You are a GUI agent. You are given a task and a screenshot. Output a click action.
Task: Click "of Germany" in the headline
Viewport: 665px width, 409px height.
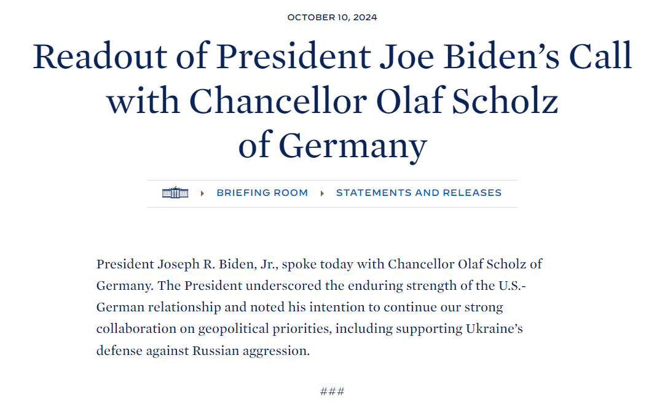click(332, 146)
